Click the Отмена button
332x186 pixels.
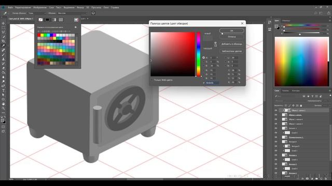pyautogui.click(x=232, y=37)
